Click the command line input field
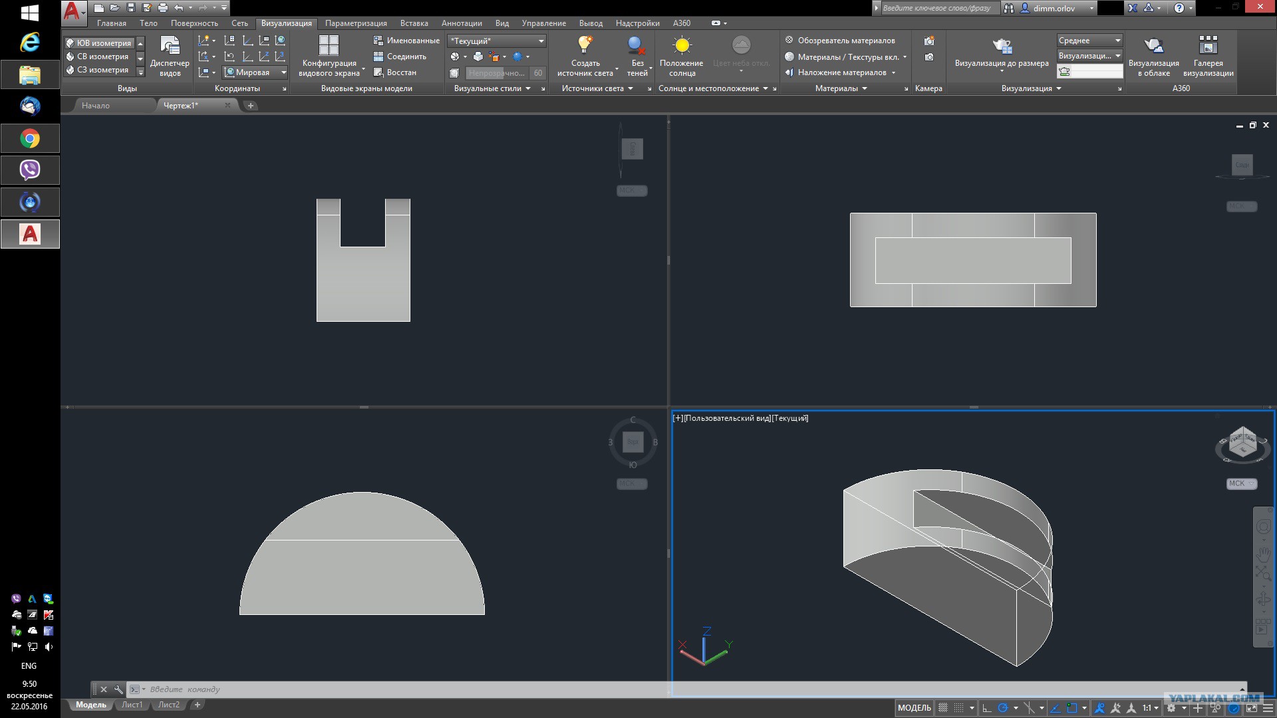 [399, 689]
